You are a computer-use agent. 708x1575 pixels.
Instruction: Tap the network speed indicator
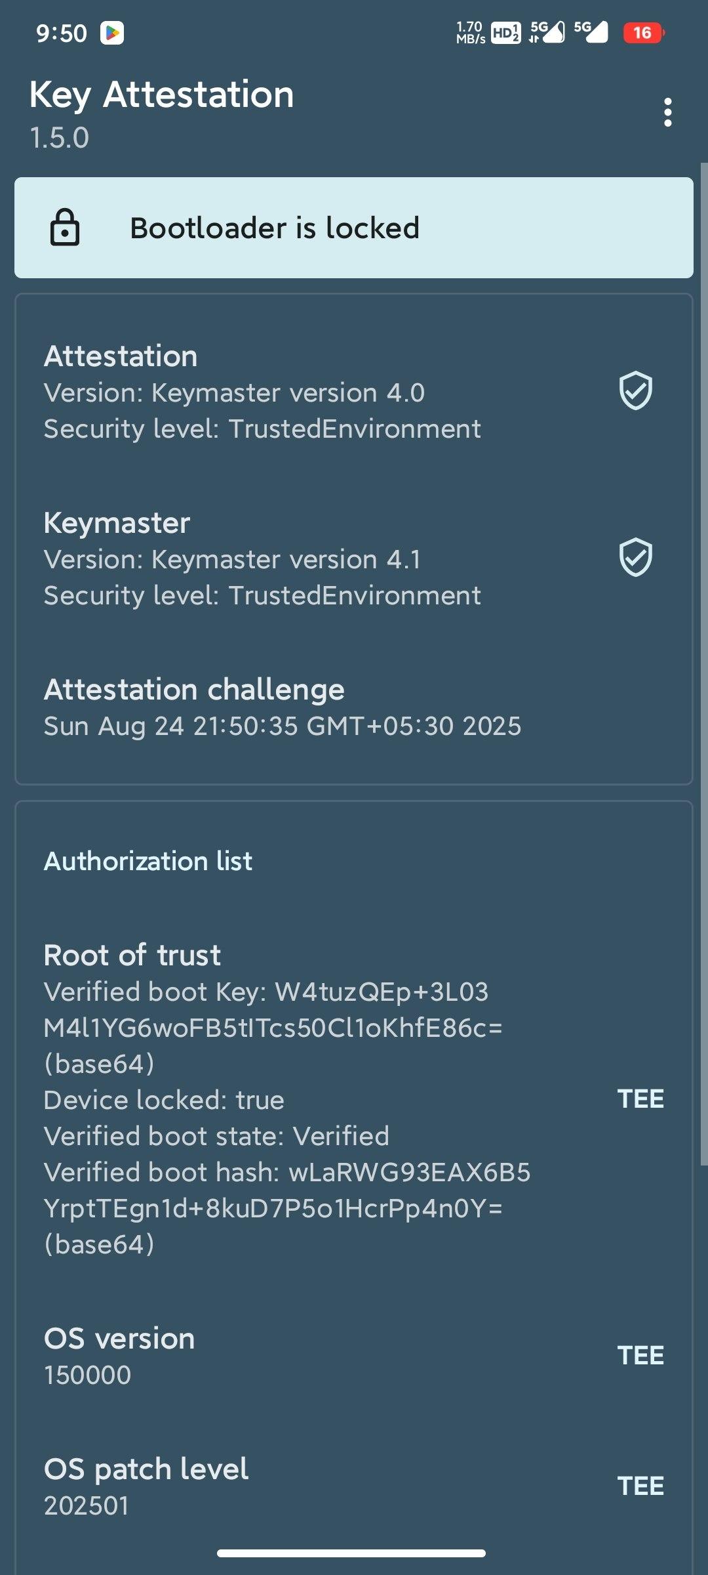click(x=470, y=33)
